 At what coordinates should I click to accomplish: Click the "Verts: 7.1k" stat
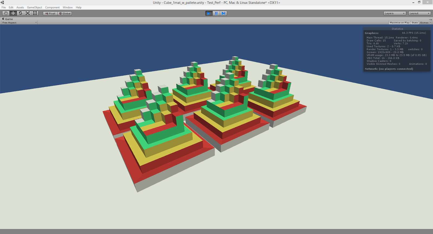point(401,43)
